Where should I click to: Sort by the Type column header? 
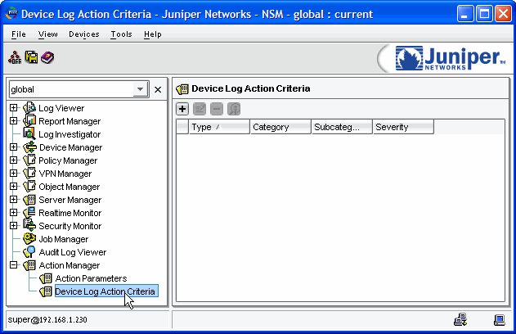coord(219,127)
